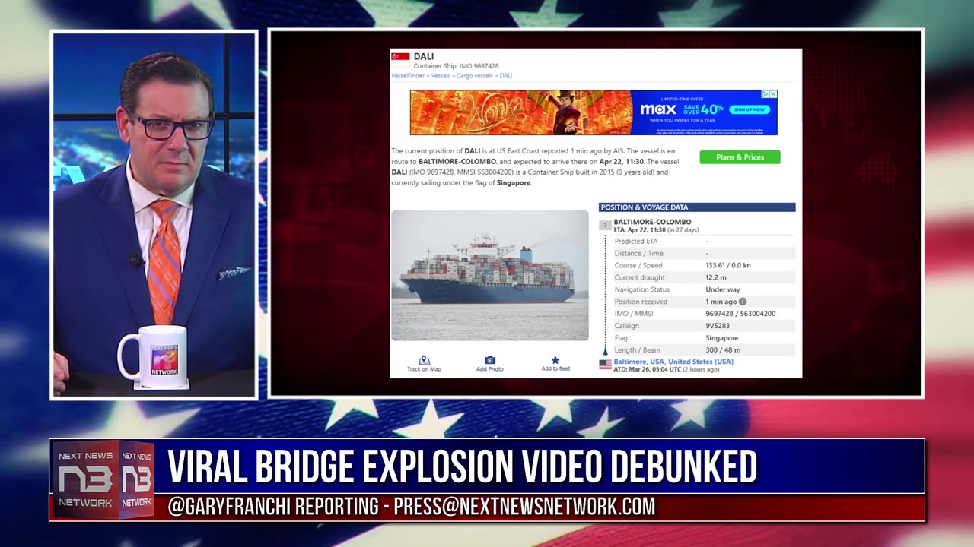
Task: Open the Vessels breadcrumb link
Action: (441, 76)
